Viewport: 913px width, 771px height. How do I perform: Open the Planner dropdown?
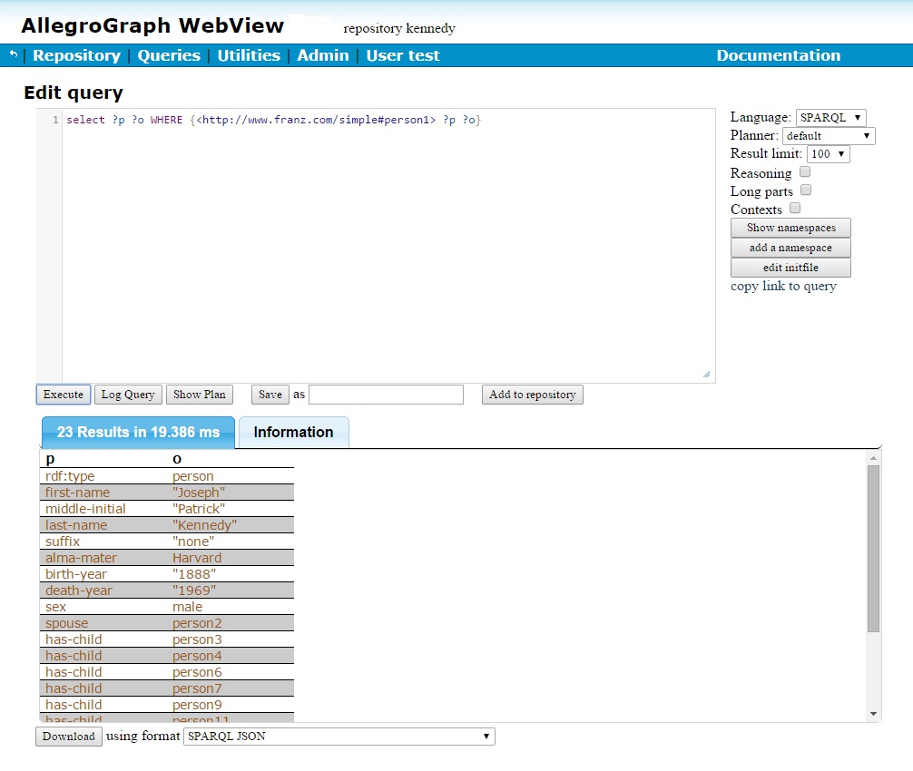click(829, 135)
